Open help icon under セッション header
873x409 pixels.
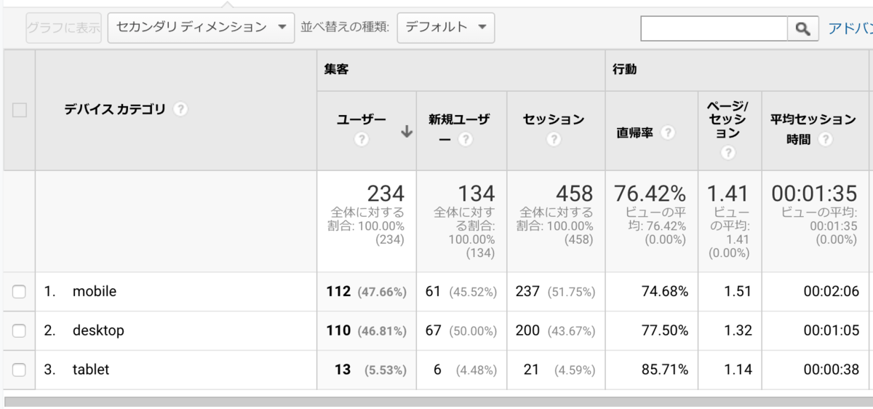[554, 139]
